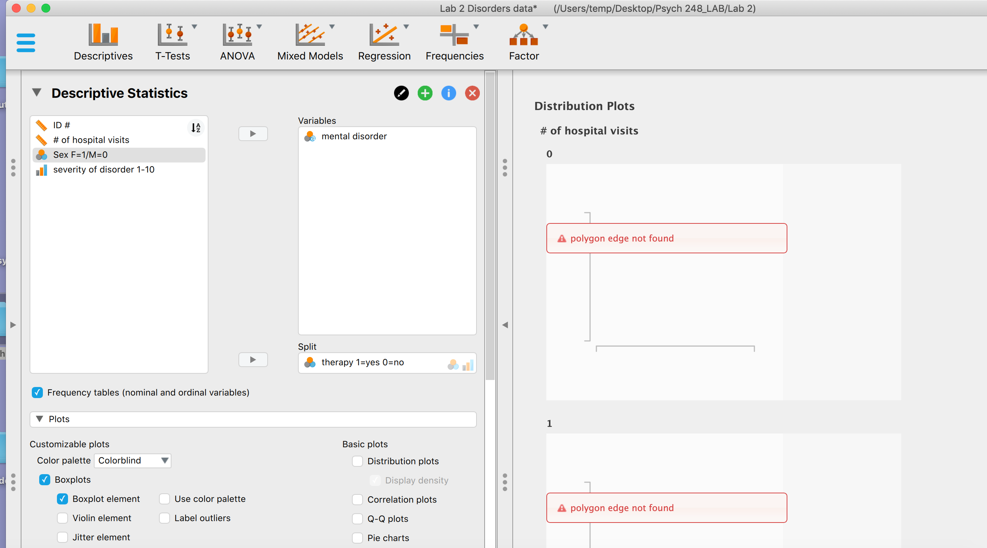Image resolution: width=987 pixels, height=548 pixels.
Task: Select 'Sex F=1/M=0' variable
Action: [119, 155]
